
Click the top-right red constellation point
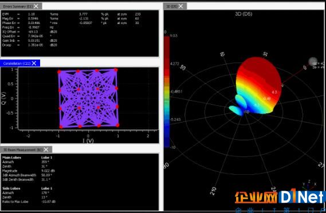tap(116, 70)
